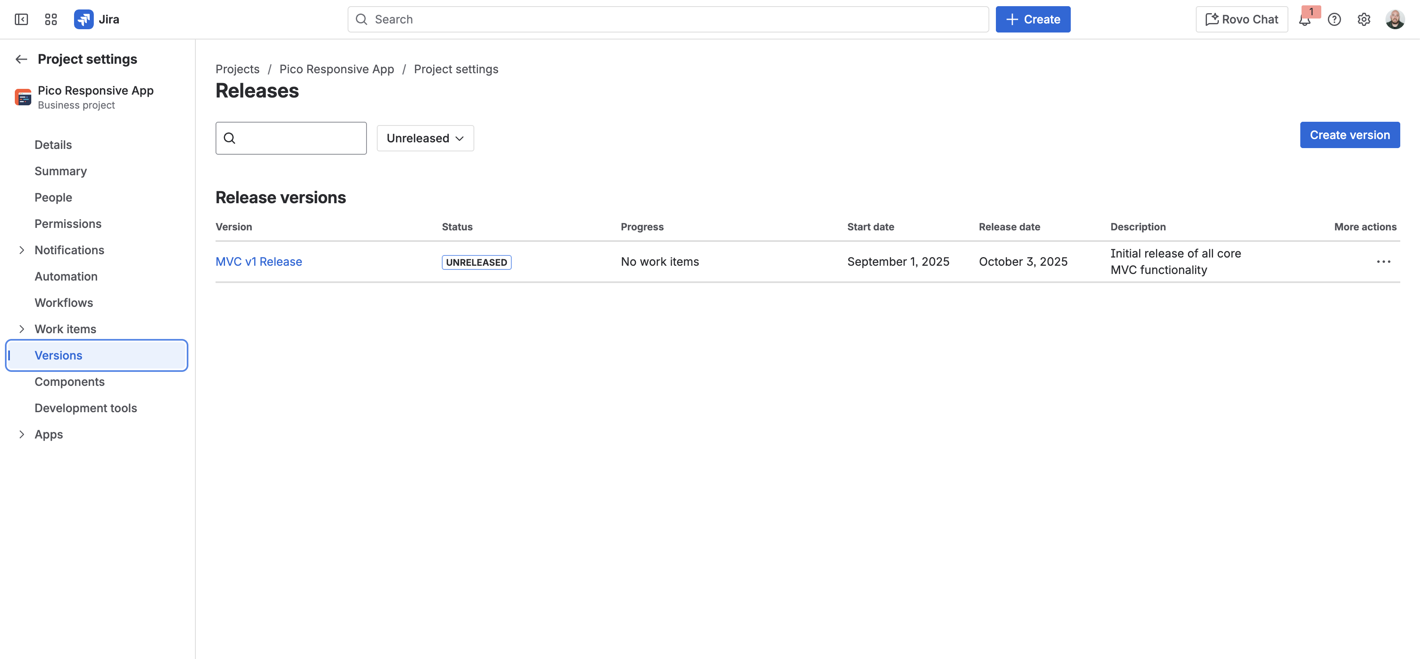Go back using Project settings arrow

point(21,59)
